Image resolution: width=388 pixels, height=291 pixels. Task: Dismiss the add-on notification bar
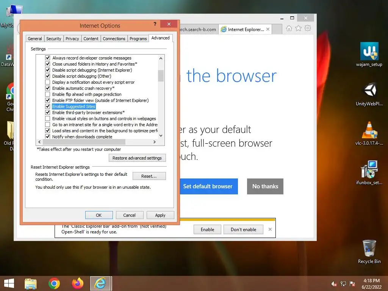270,229
